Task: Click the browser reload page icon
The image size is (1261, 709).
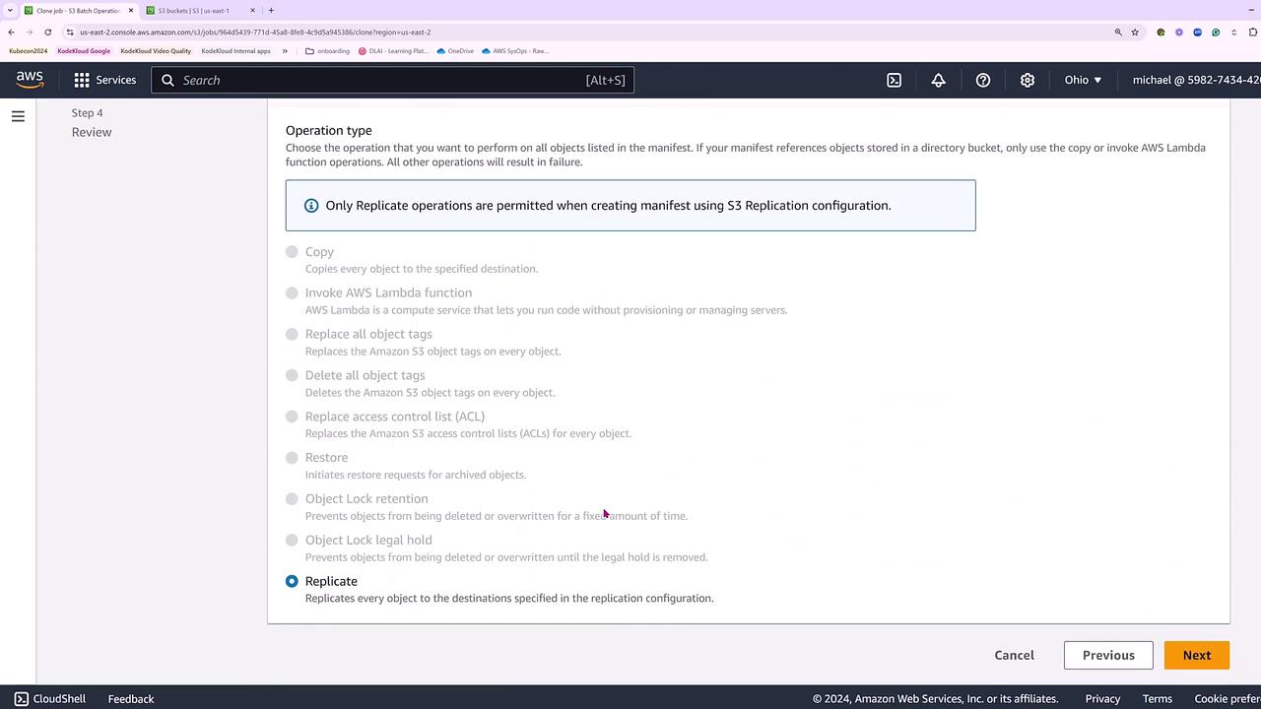Action: pyautogui.click(x=47, y=32)
